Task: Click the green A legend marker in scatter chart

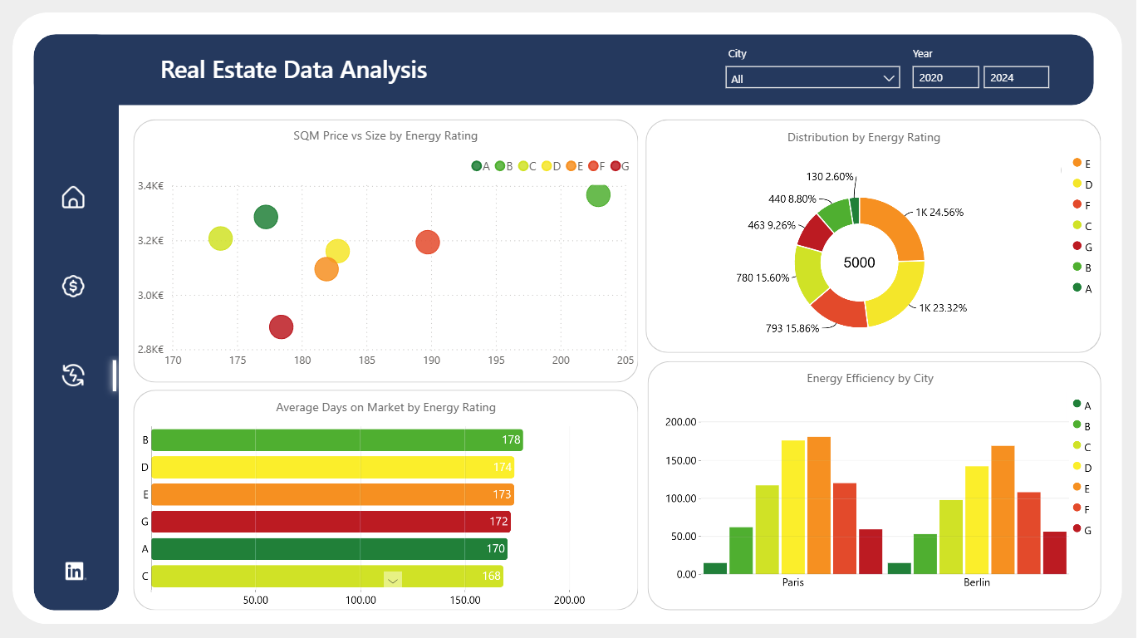Action: (x=477, y=166)
